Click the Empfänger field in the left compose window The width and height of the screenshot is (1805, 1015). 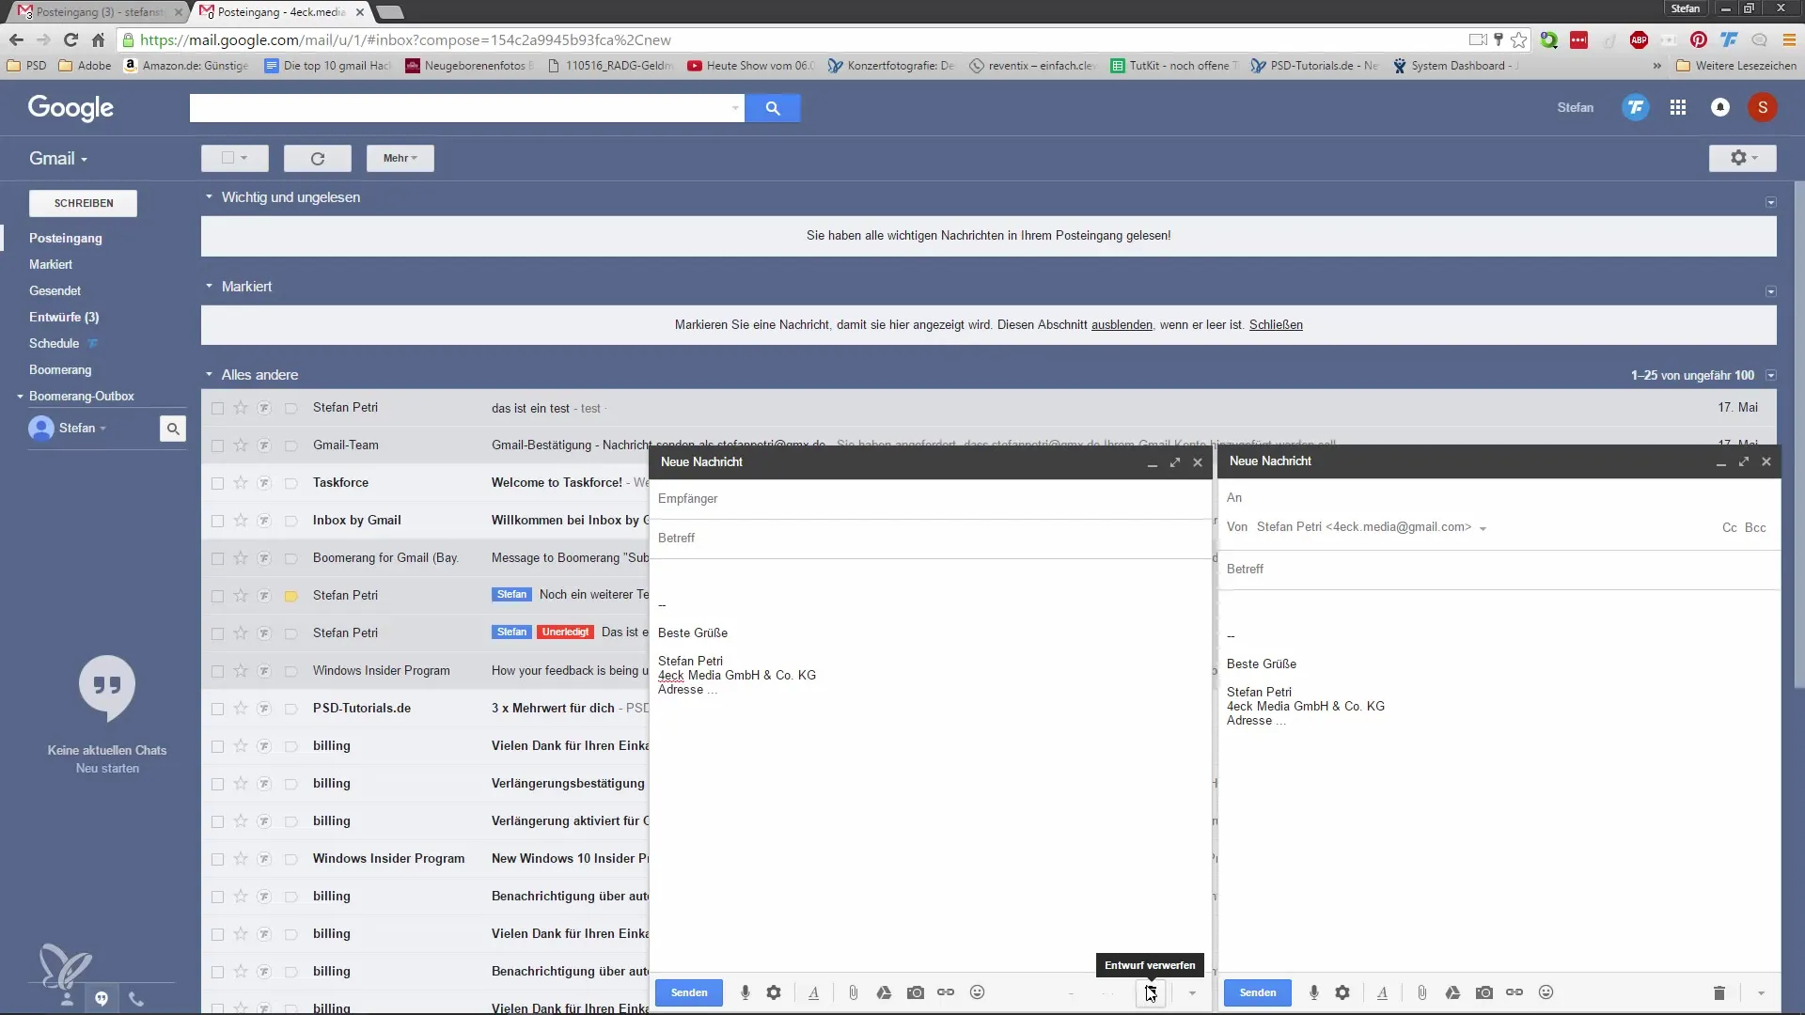click(931, 499)
